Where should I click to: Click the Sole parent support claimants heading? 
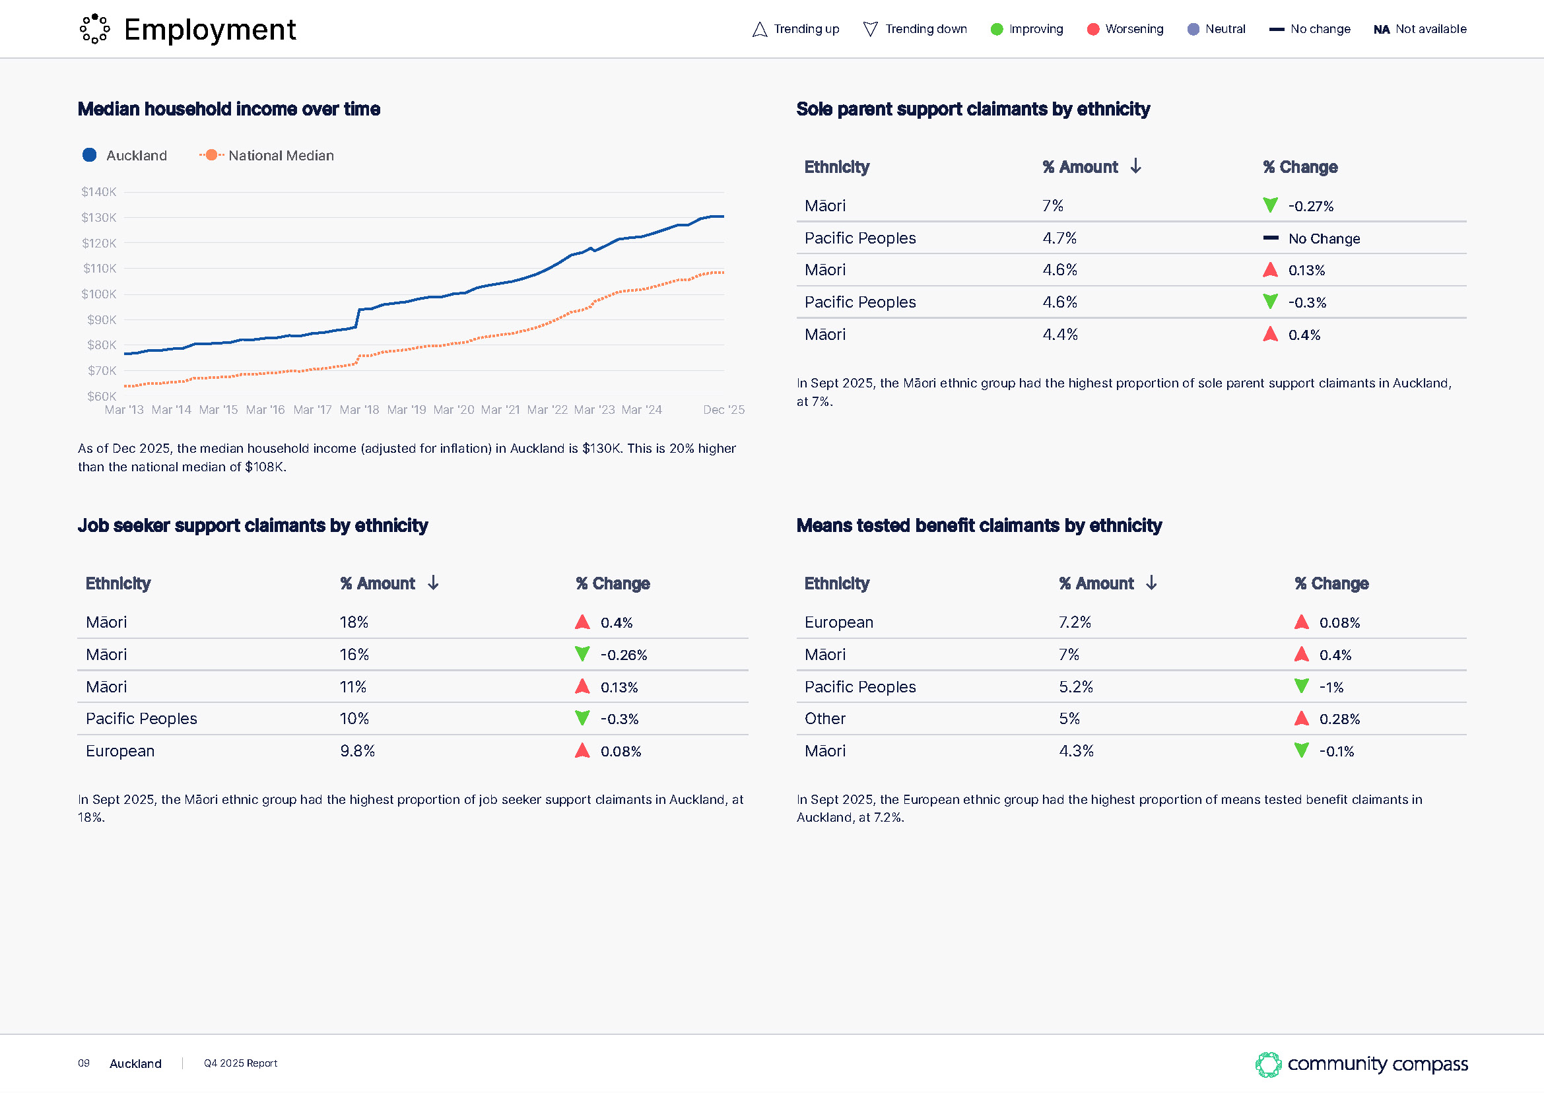pyautogui.click(x=973, y=109)
